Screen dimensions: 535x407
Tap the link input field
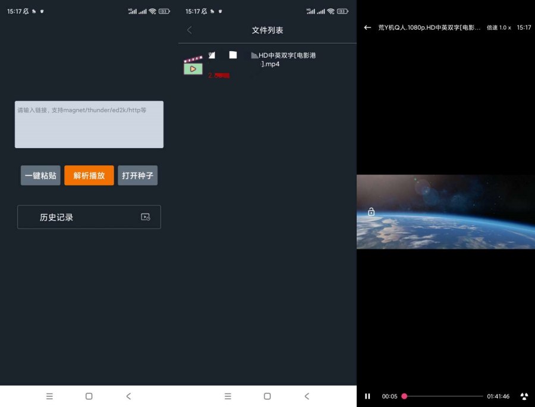click(x=89, y=124)
